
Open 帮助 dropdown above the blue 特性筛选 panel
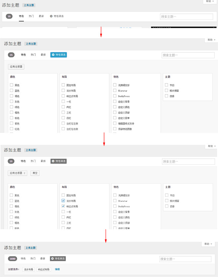pyautogui.click(x=211, y=40)
